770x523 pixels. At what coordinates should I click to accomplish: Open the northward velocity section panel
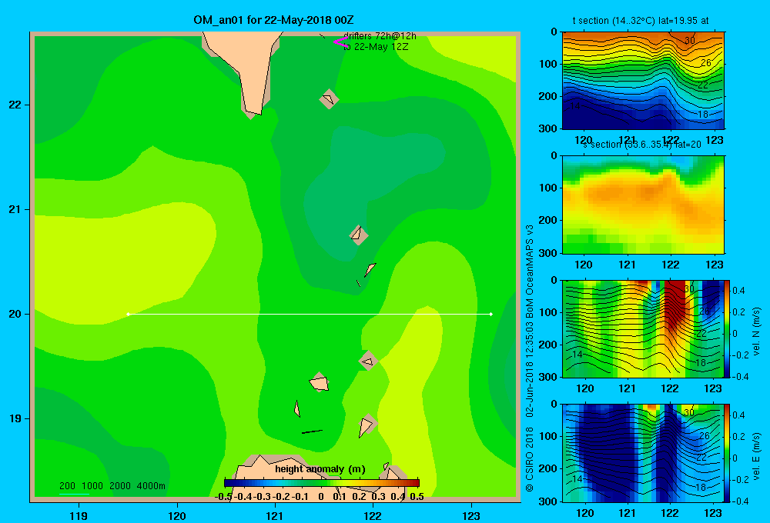click(643, 328)
